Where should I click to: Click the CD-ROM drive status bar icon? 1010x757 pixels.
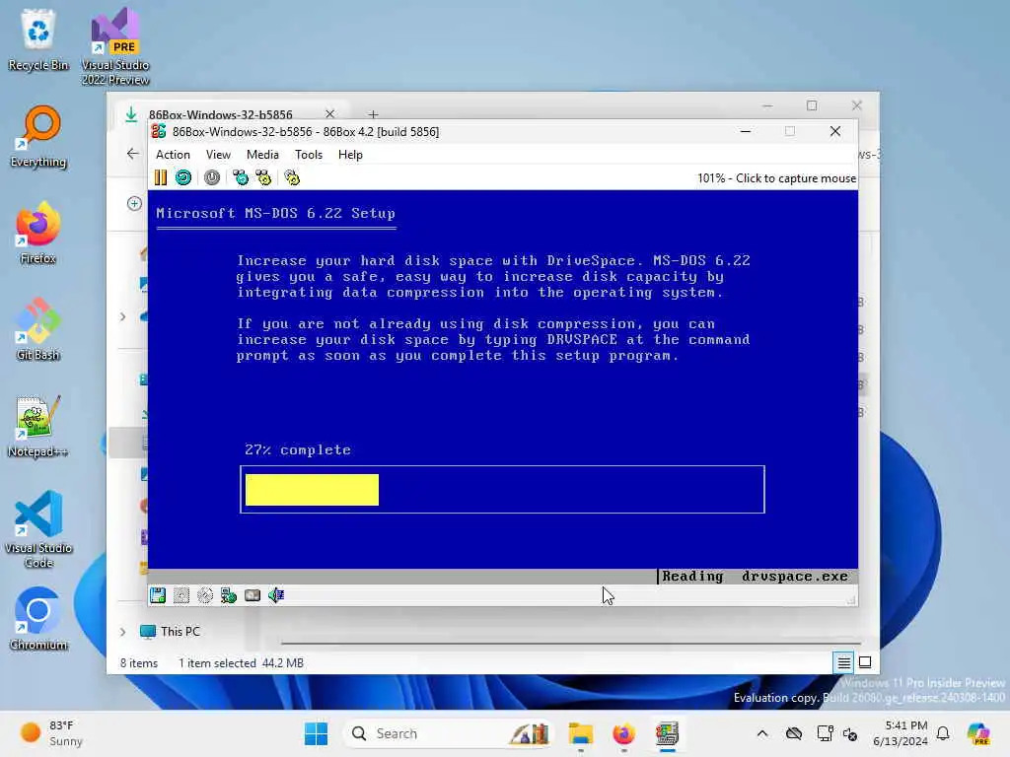click(205, 595)
